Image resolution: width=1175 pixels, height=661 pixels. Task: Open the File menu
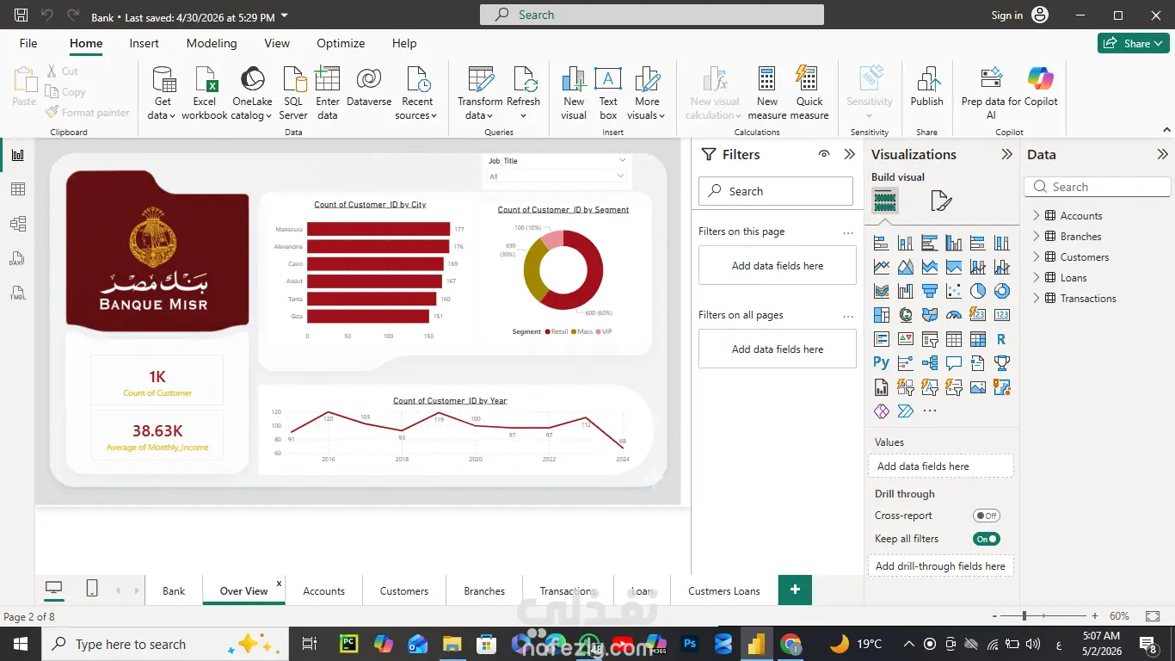pyautogui.click(x=28, y=43)
